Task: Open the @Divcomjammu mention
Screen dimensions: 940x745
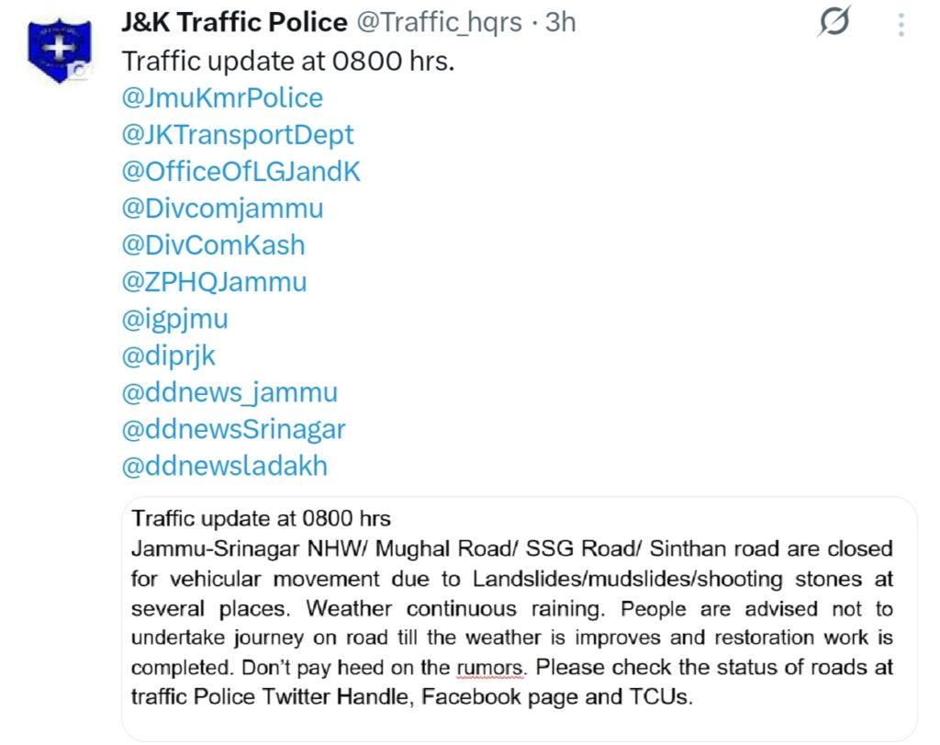Action: (222, 209)
